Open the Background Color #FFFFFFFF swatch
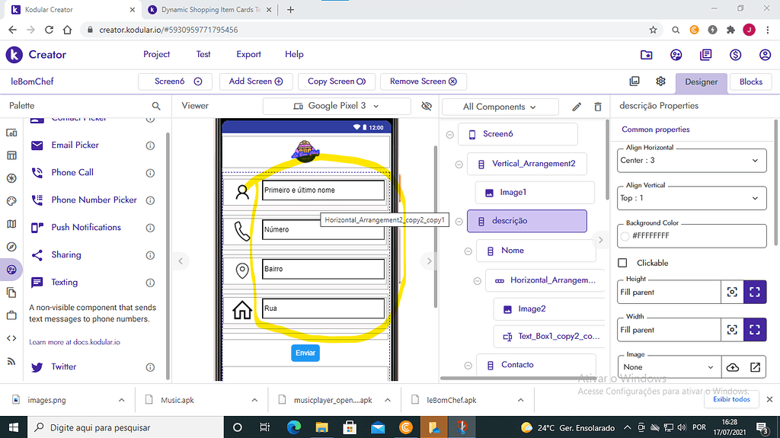The image size is (780, 438). pos(625,236)
